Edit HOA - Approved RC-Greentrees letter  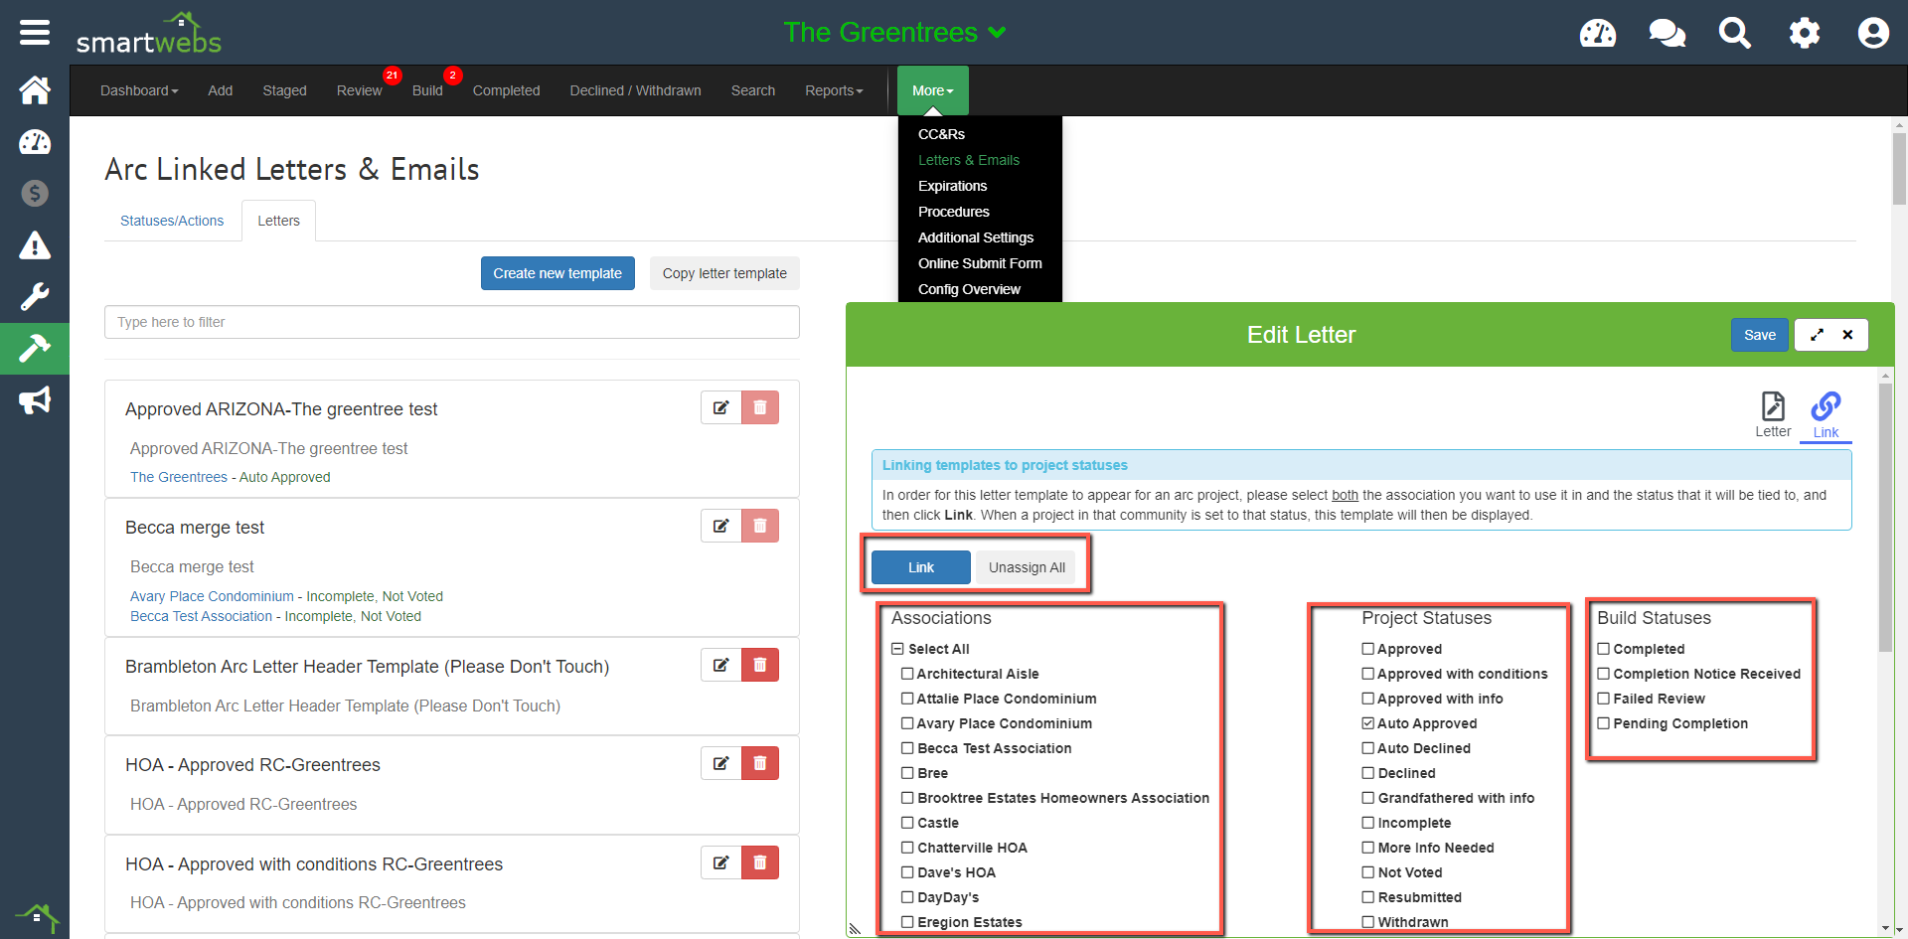[721, 763]
